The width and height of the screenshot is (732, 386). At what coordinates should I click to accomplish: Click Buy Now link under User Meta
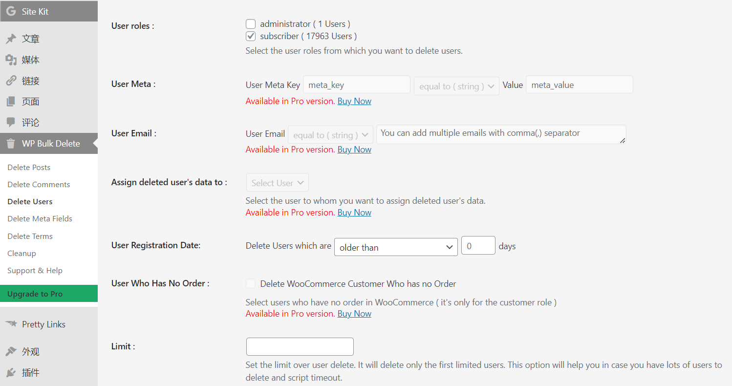coord(354,101)
